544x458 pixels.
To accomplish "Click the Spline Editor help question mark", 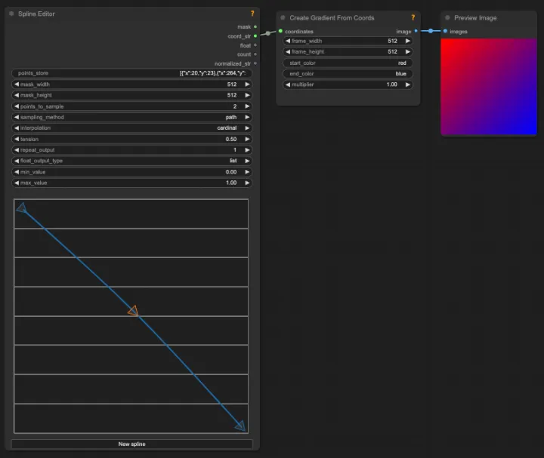I will [x=252, y=14].
